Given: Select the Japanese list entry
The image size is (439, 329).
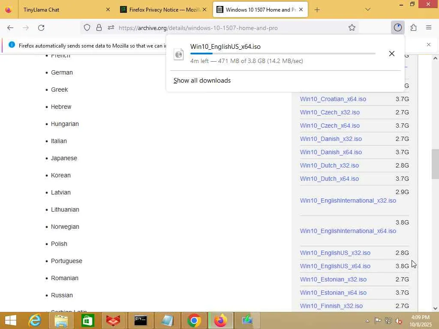Looking at the screenshot, I should pyautogui.click(x=64, y=159).
